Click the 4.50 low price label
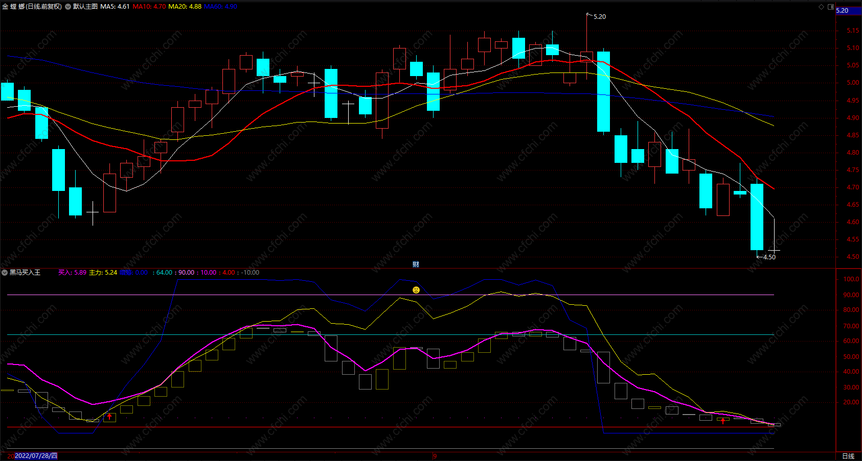The width and height of the screenshot is (862, 461). [x=769, y=257]
